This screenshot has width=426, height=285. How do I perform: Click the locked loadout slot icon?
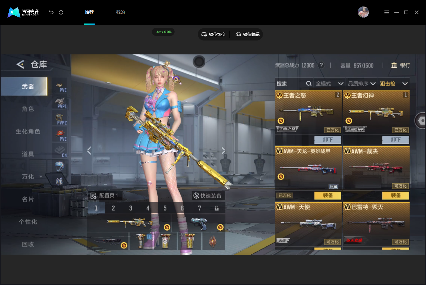coord(217,208)
